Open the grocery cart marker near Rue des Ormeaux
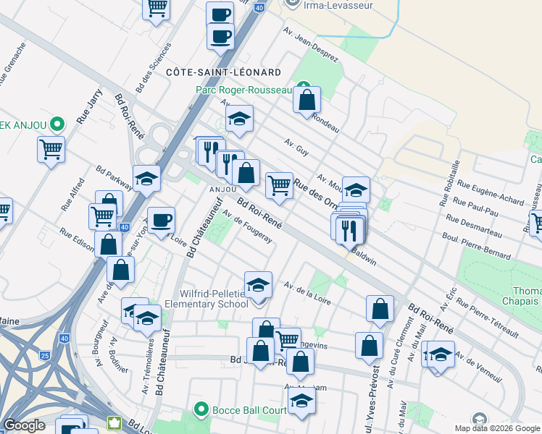The width and height of the screenshot is (542, 434). 279,187
